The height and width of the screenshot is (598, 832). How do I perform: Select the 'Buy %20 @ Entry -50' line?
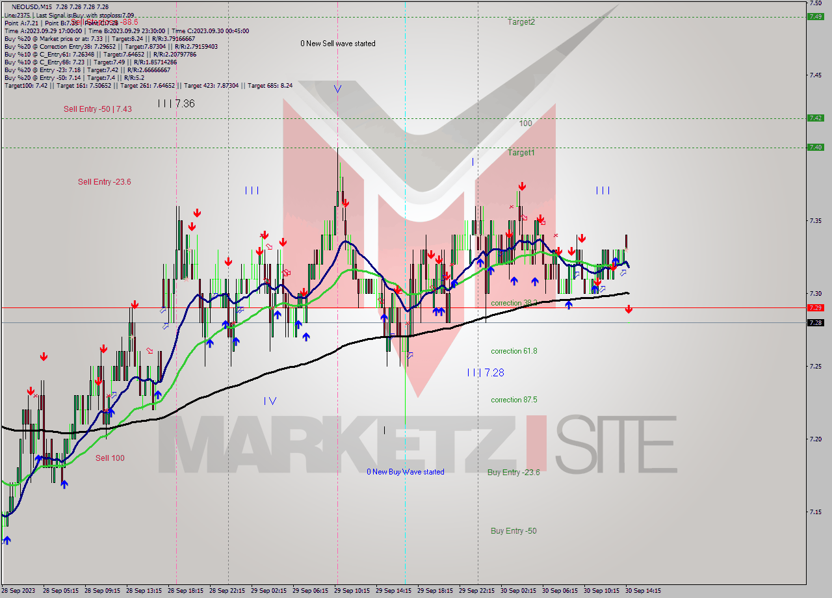[74, 77]
